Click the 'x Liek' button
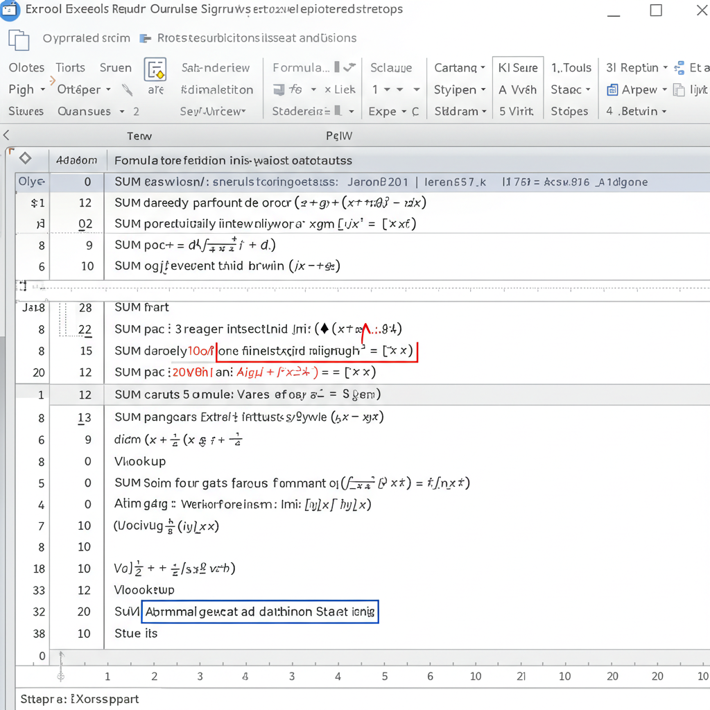This screenshot has height=710, width=710. [340, 89]
